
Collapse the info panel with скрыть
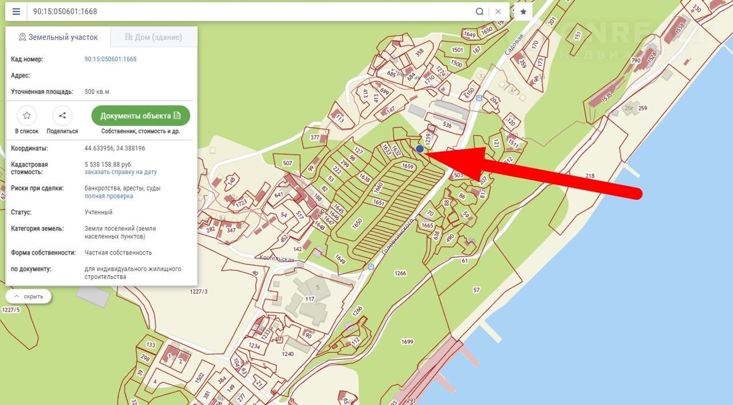click(29, 296)
